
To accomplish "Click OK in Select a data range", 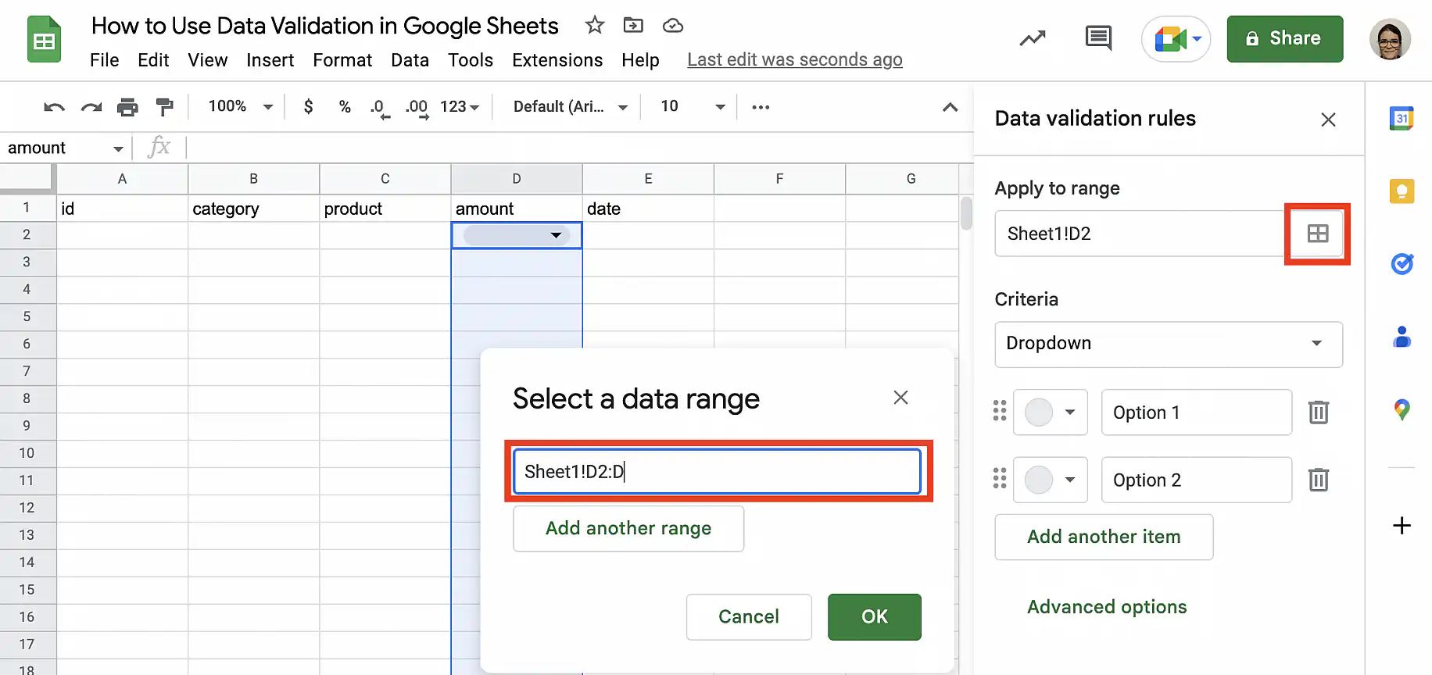I will pyautogui.click(x=874, y=617).
